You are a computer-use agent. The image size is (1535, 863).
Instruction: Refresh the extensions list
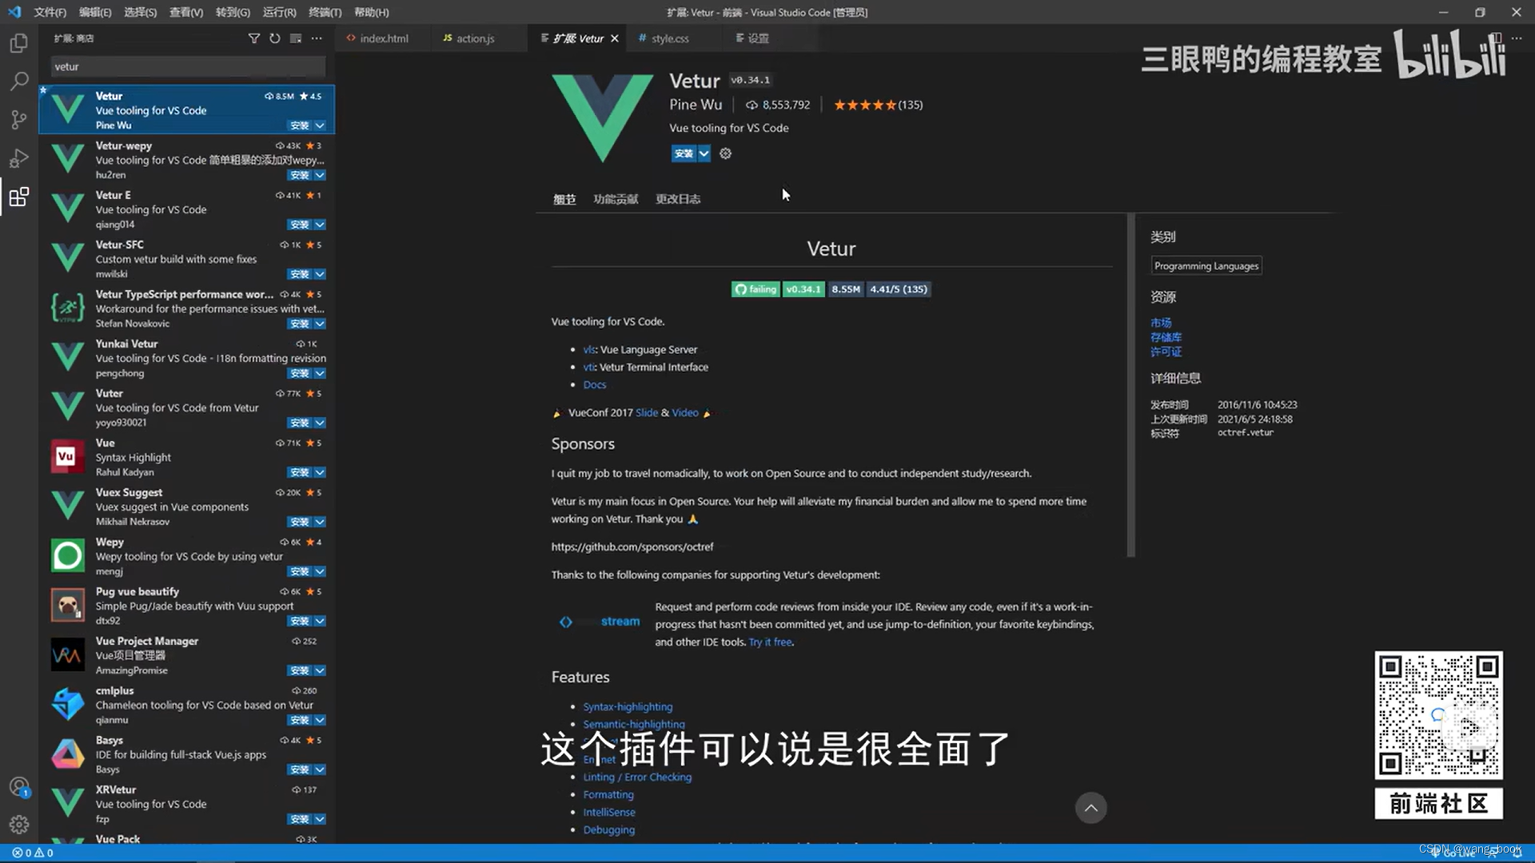[275, 38]
